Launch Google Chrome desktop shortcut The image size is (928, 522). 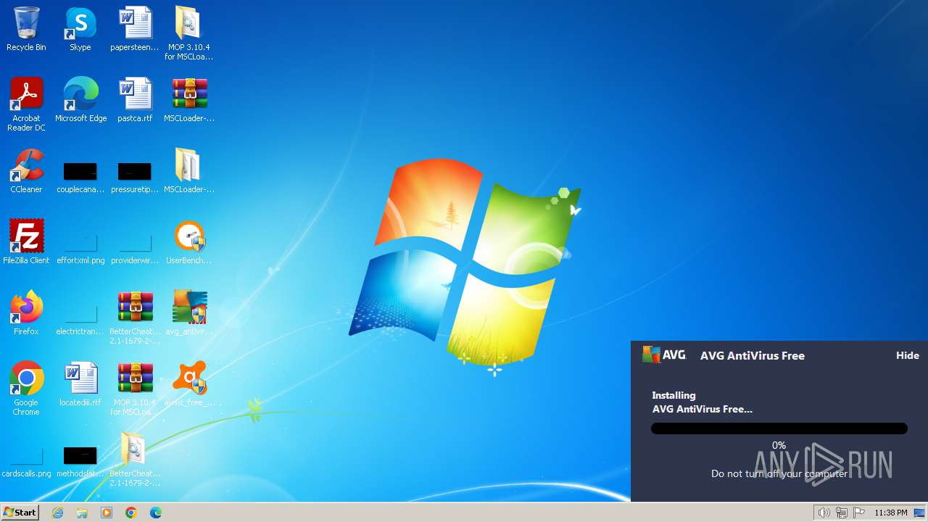coord(26,389)
